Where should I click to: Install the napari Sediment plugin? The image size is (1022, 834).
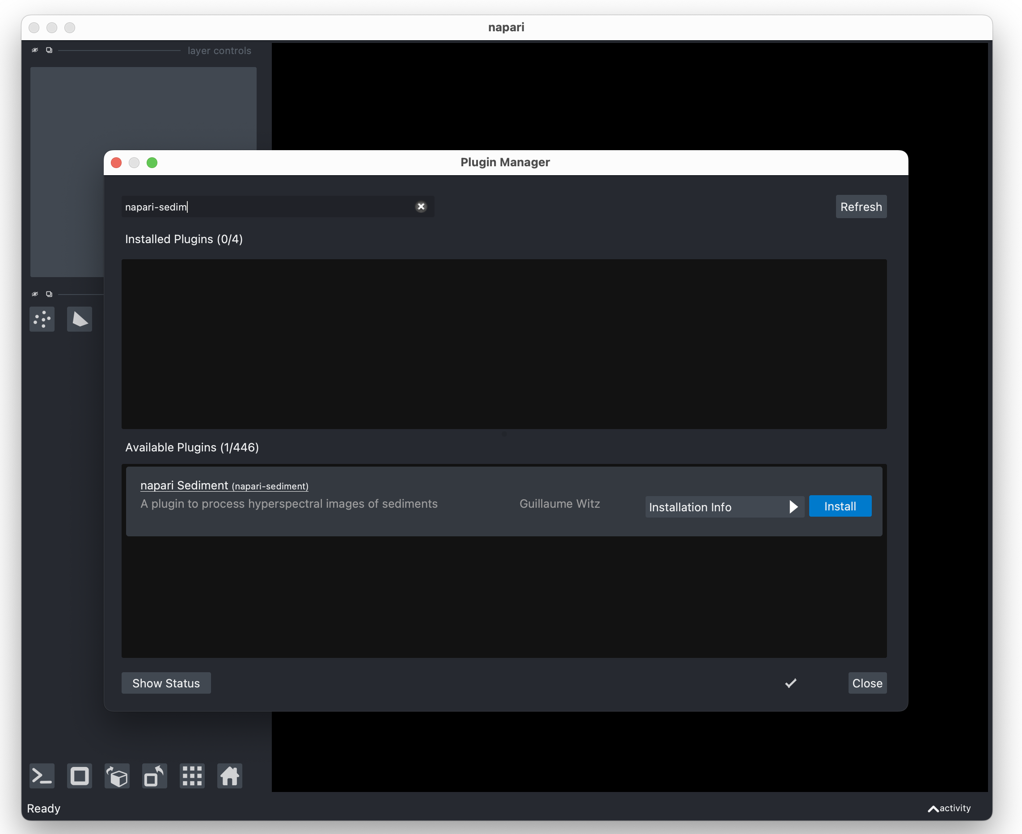pyautogui.click(x=840, y=506)
